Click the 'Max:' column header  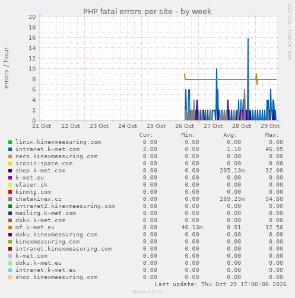click(272, 135)
